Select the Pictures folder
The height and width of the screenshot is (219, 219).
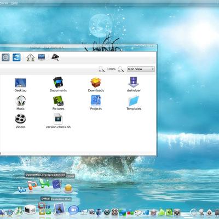coord(58,103)
